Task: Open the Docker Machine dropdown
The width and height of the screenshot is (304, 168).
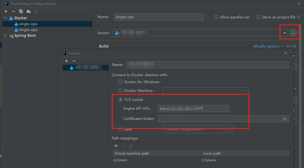Action: 245,90
